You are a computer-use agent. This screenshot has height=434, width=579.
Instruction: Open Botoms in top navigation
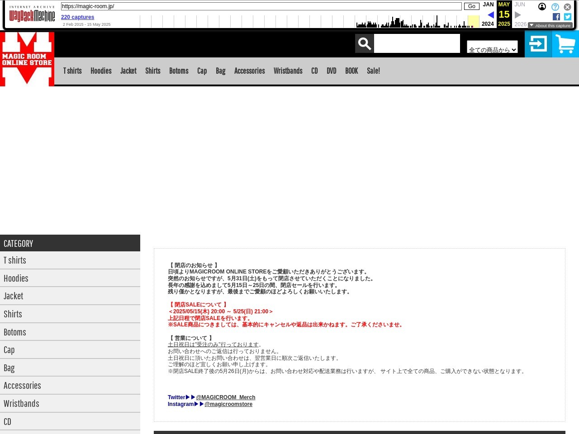click(x=179, y=71)
